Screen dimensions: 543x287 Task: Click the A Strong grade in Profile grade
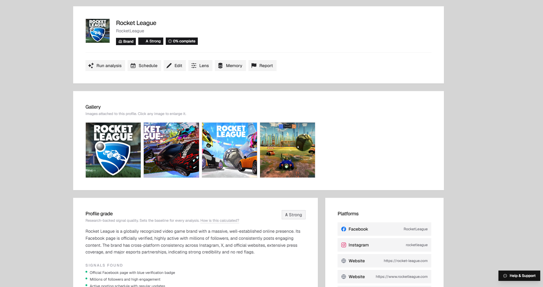294,215
